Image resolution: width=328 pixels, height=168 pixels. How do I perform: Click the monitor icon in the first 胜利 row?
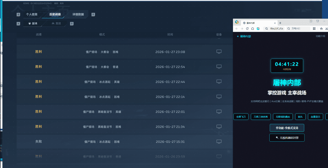tap(219, 51)
